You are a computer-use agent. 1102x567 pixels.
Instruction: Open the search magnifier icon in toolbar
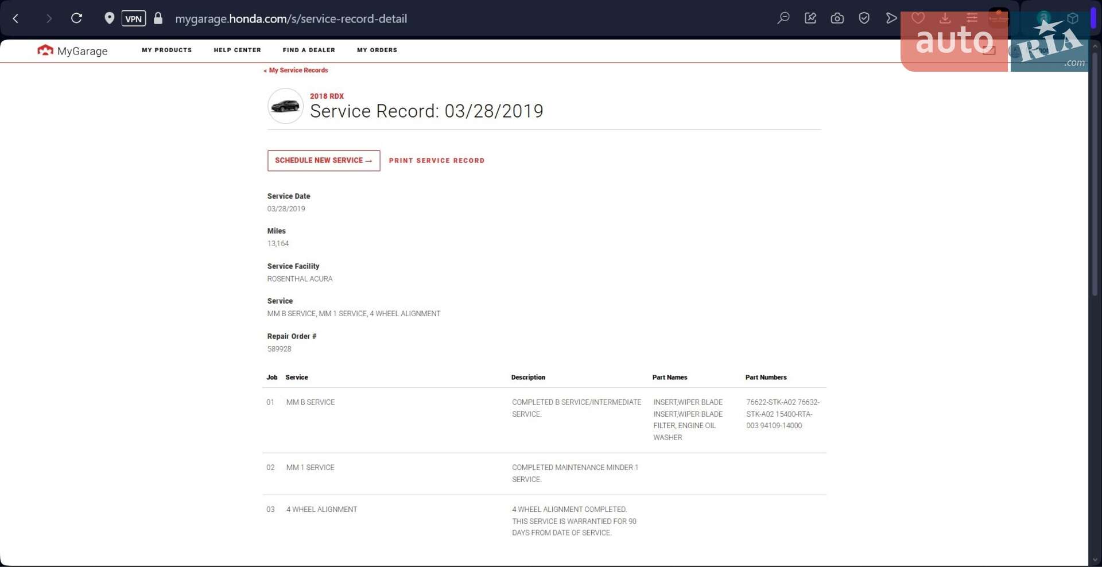coord(783,18)
